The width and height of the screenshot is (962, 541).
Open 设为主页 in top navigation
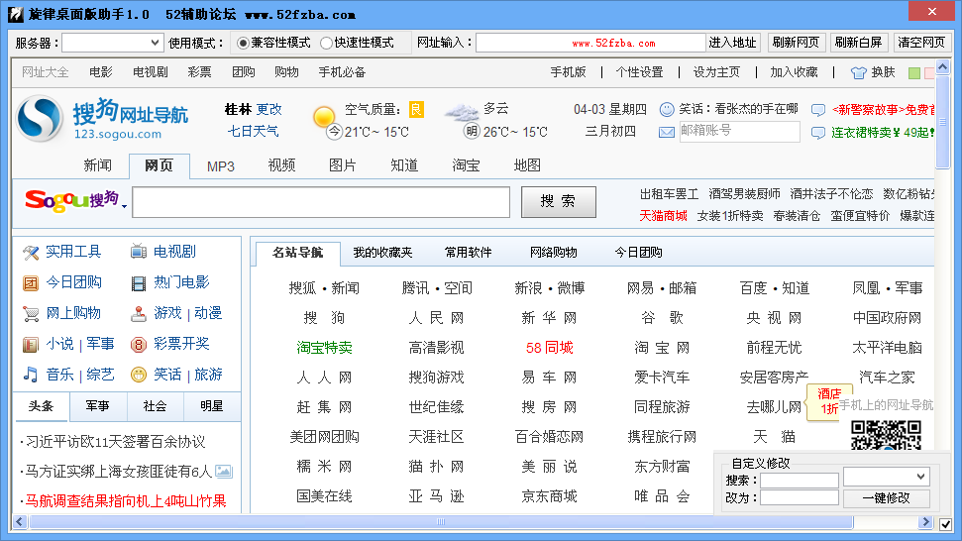coord(716,72)
